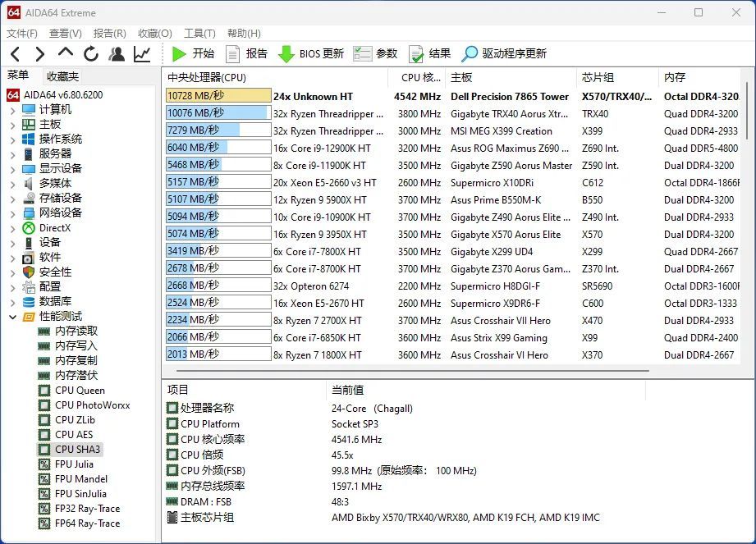The image size is (756, 544).
Task: Click the back arrow navigation icon
Action: point(14,54)
